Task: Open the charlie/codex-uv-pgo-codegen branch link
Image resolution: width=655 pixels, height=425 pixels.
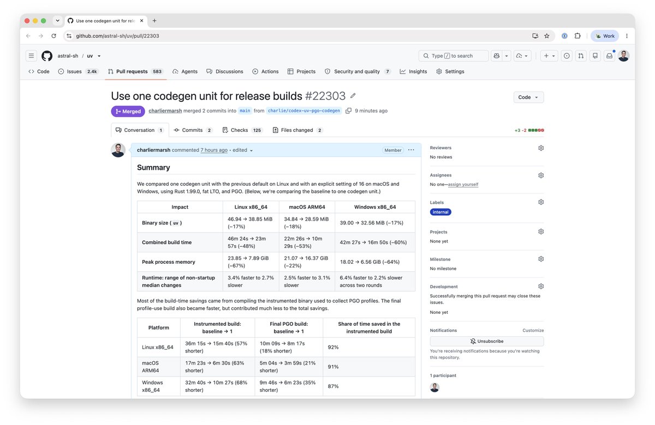Action: (x=304, y=111)
